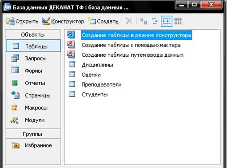Image resolution: width=227 pixels, height=168 pixels.
Task: Select the list view icon
Action: coord(167,21)
